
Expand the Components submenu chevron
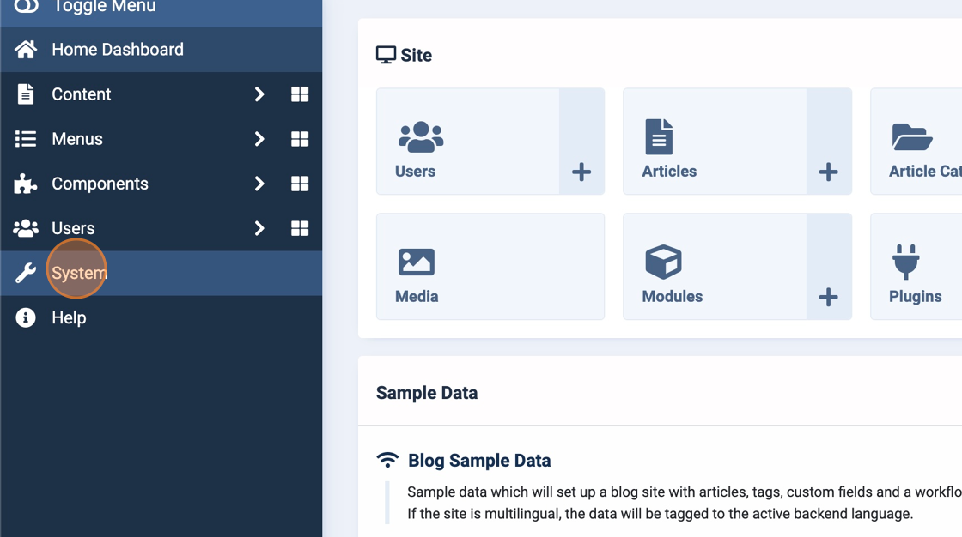coord(259,184)
